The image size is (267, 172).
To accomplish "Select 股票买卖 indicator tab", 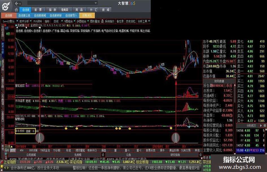I will [x=151, y=150].
